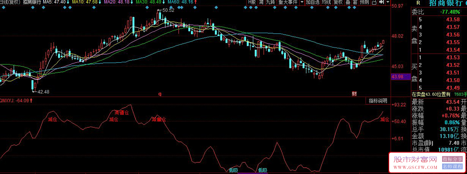Switch to 简 simplified view
Screen dimensions: 467x174
pyautogui.click(x=261, y=2)
